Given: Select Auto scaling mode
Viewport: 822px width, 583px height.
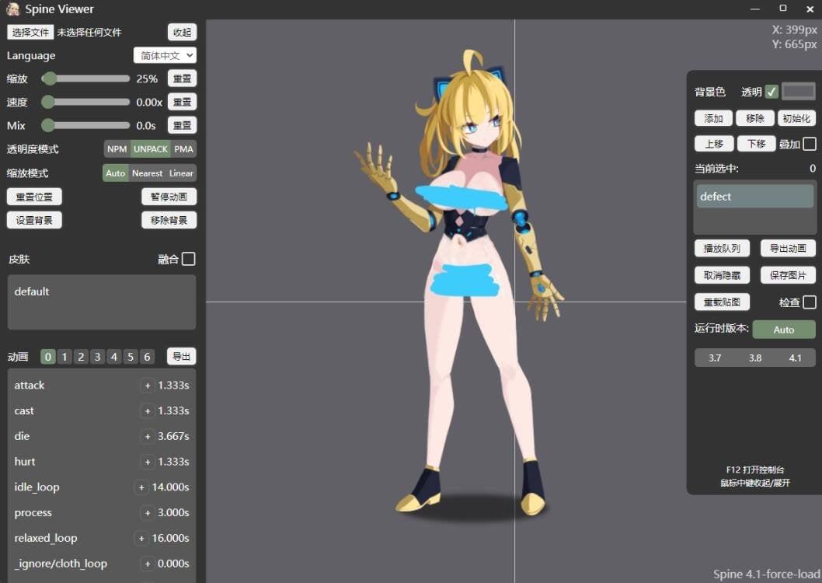Looking at the screenshot, I should [x=115, y=173].
